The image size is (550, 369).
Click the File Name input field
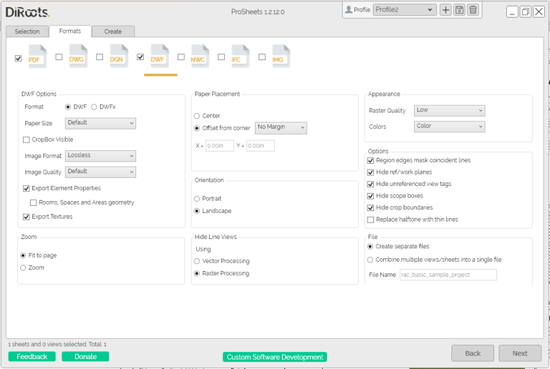coord(448,275)
